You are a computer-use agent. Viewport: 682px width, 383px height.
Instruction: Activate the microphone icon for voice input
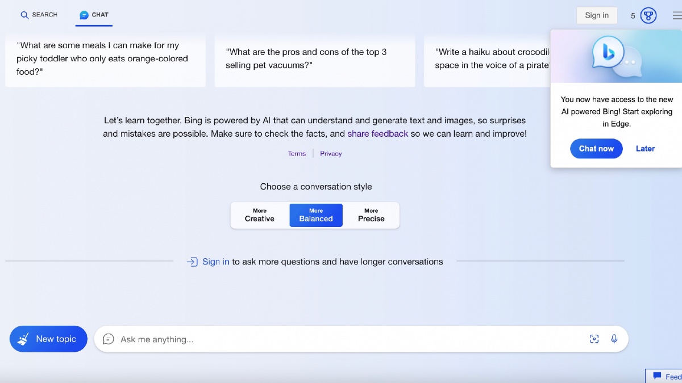(614, 339)
